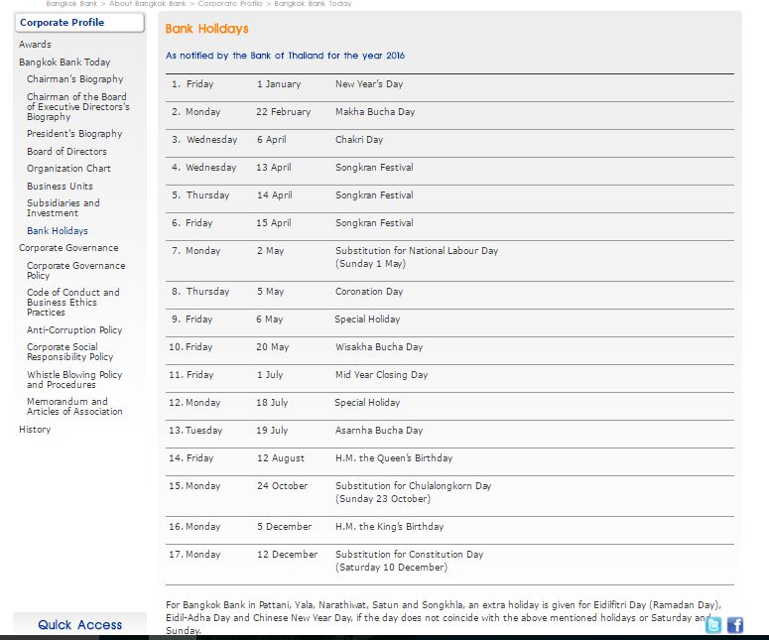Open the Facebook share icon

734,625
